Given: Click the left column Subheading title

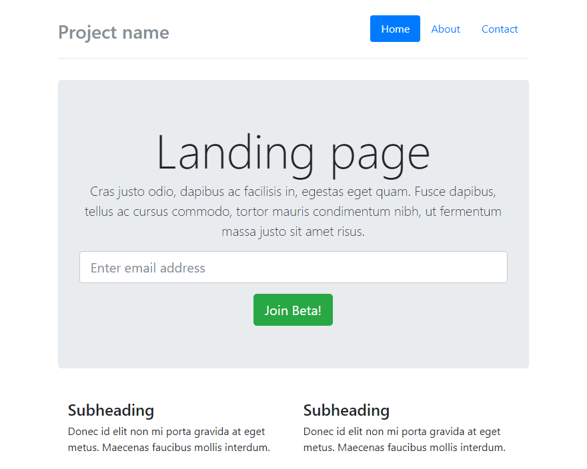Looking at the screenshot, I should click(x=111, y=410).
